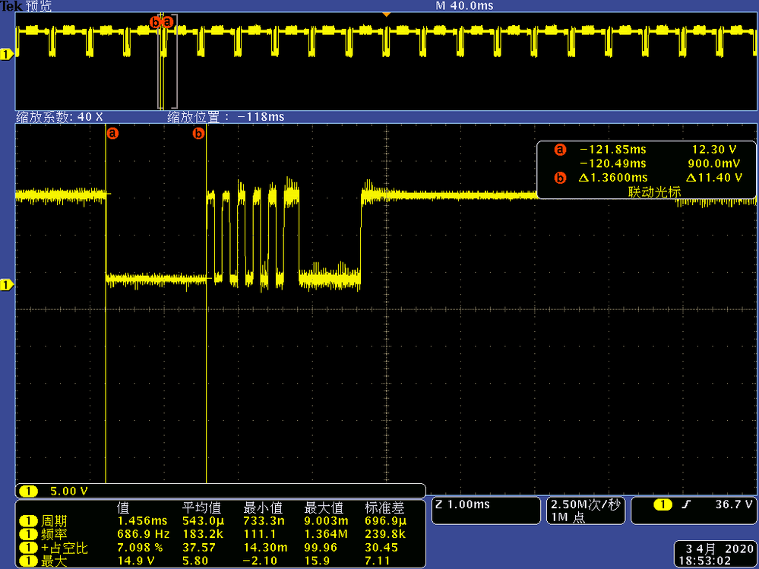Viewport: 759px width, 569px height.
Task: Click the 联动光标 linked cursors label
Action: click(654, 191)
